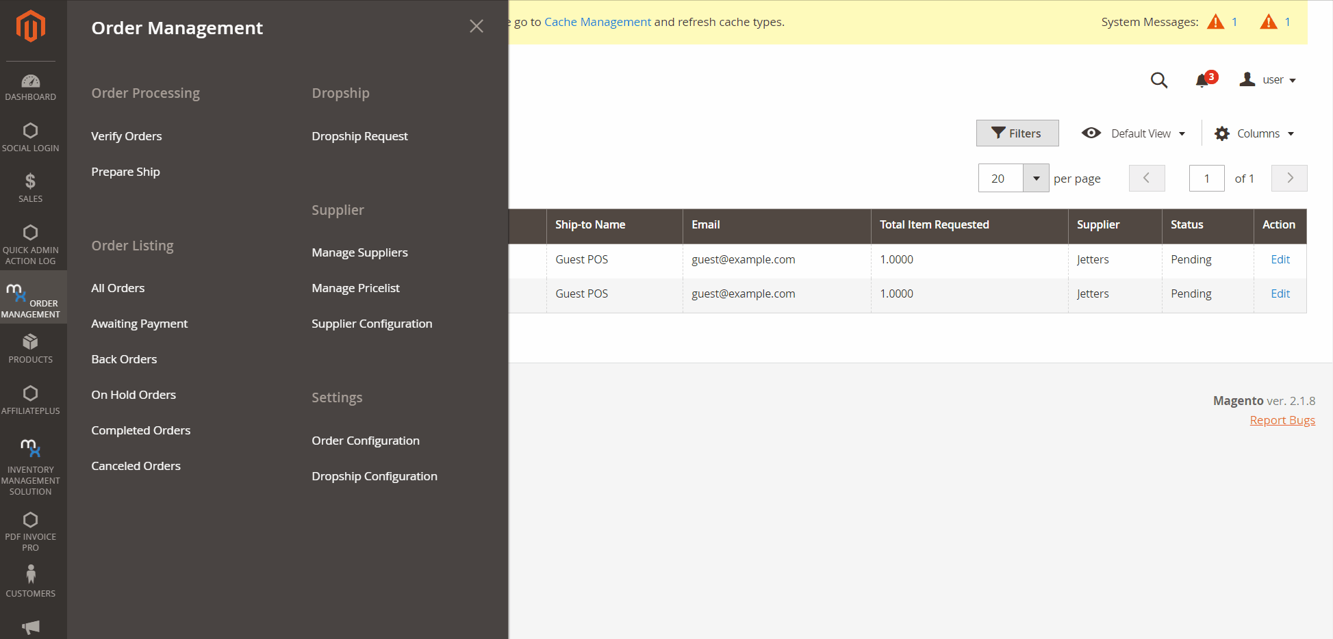Open Back Orders menu item
Screen dimensions: 1333x639
pyautogui.click(x=124, y=359)
